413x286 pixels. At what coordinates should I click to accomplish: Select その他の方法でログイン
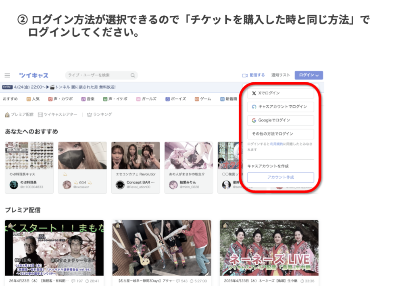(x=280, y=134)
